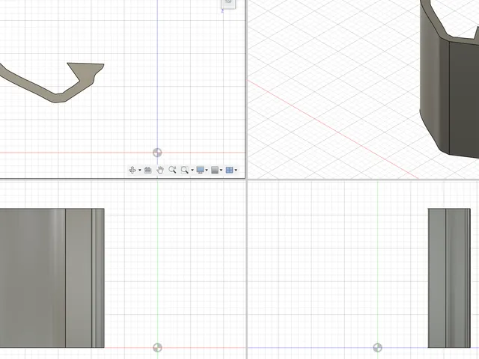Activate the Look At tool
This screenshot has width=479, height=359.
tap(148, 170)
